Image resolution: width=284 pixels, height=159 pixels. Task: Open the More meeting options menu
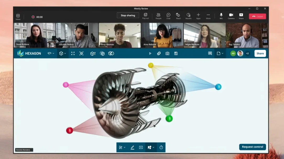coord(208,16)
